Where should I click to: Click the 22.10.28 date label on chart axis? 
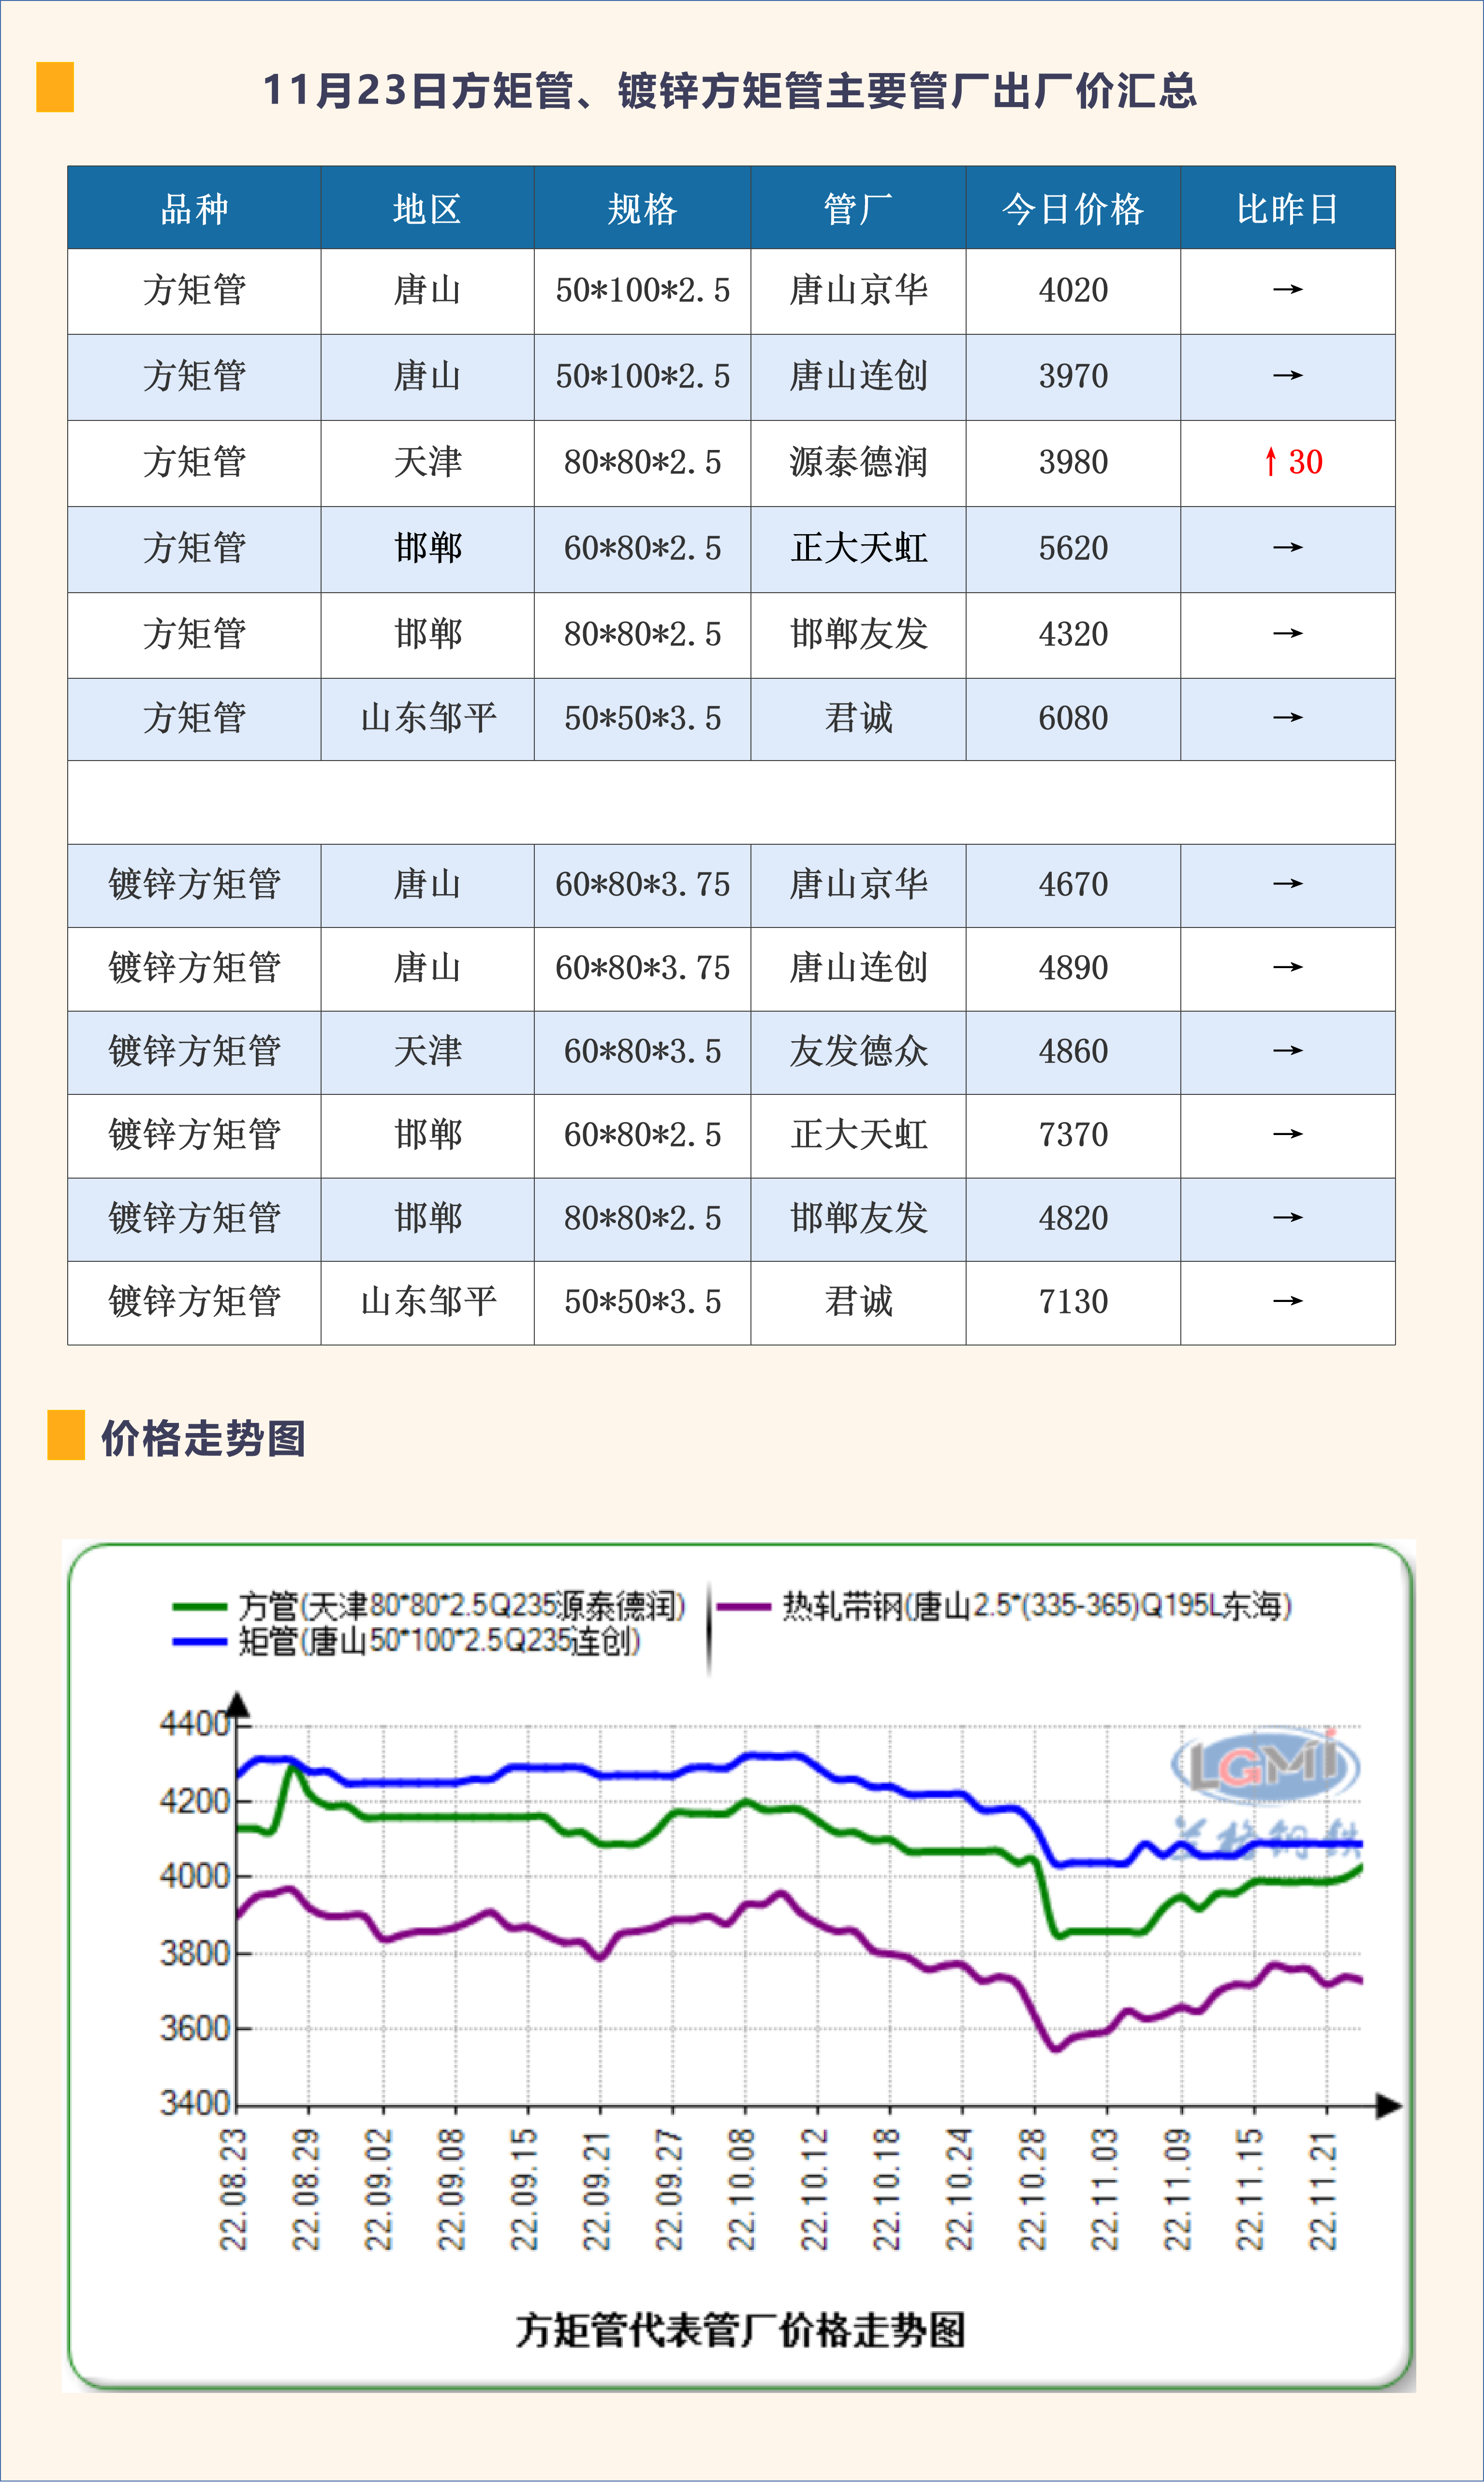point(1032,2189)
